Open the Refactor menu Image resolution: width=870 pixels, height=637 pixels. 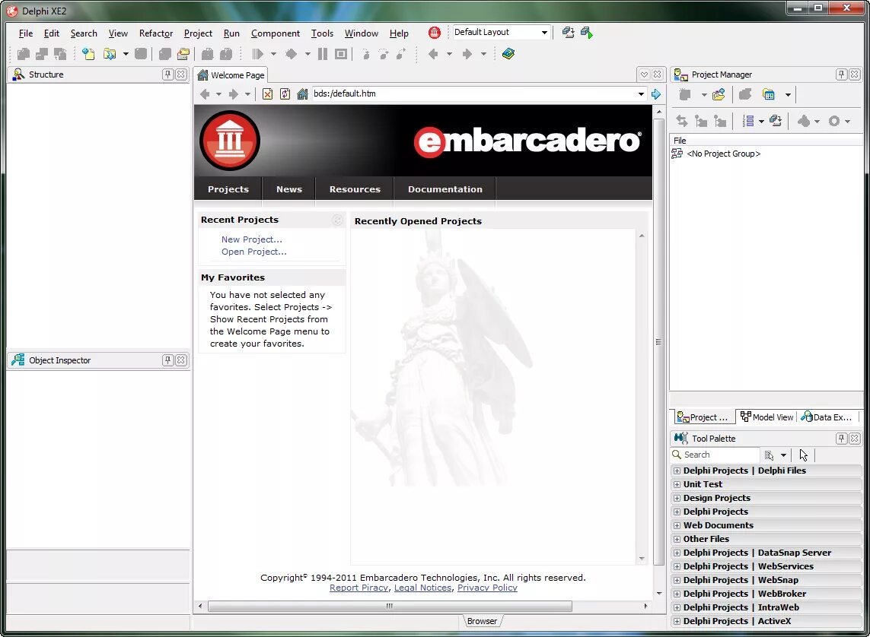156,33
